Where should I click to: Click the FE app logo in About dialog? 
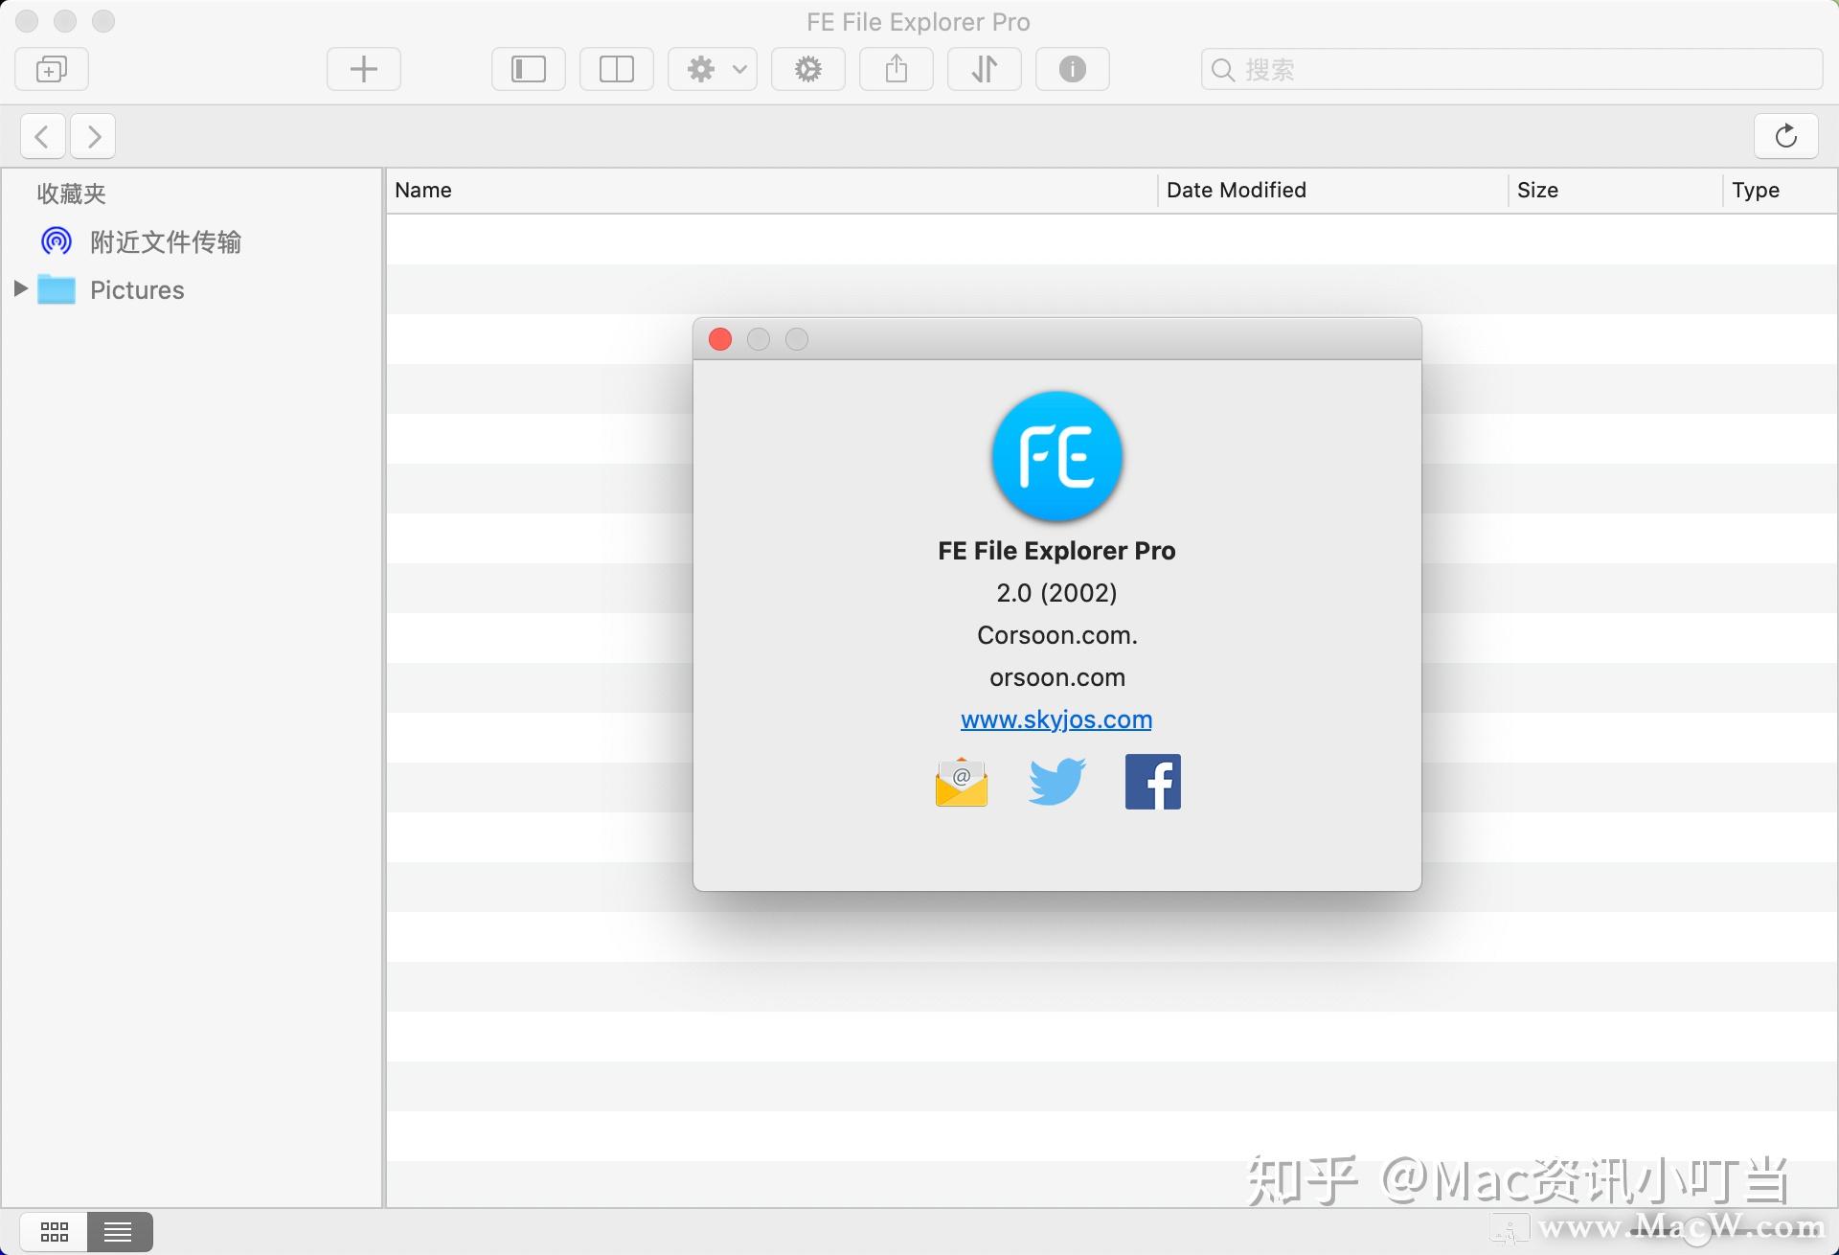[1057, 456]
